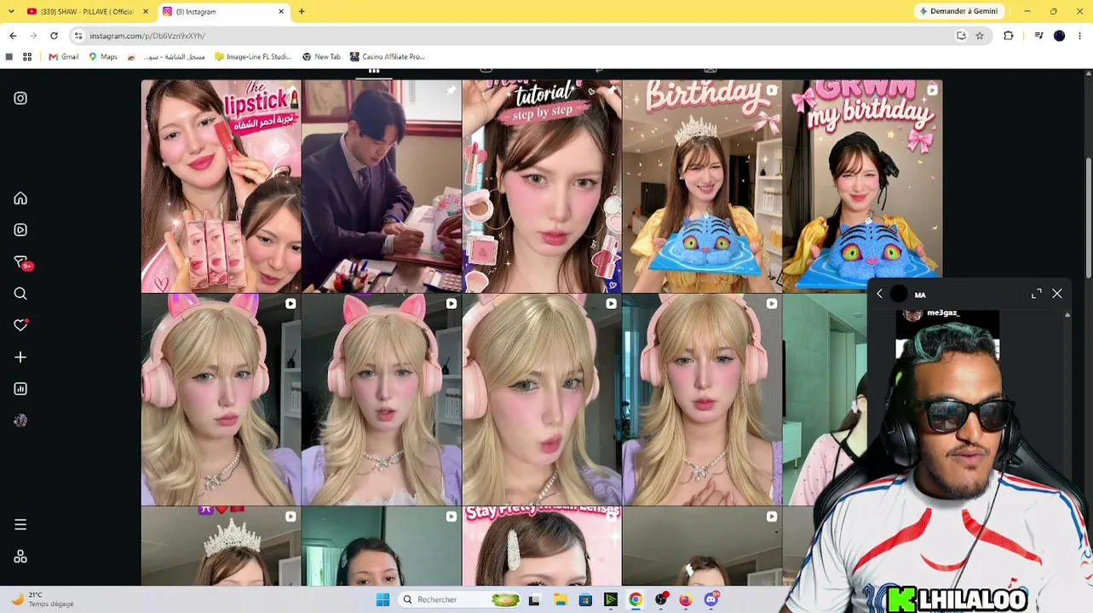Open Chrome media controls icon
This screenshot has width=1093, height=613.
[x=1039, y=36]
